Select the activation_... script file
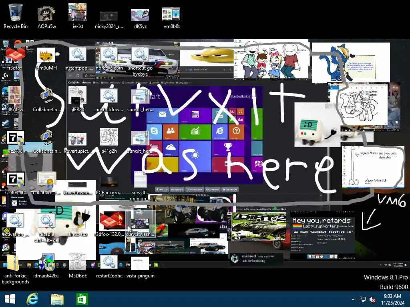The height and width of the screenshot is (307, 410). coord(16,225)
